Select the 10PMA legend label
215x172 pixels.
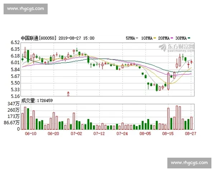click(147, 38)
